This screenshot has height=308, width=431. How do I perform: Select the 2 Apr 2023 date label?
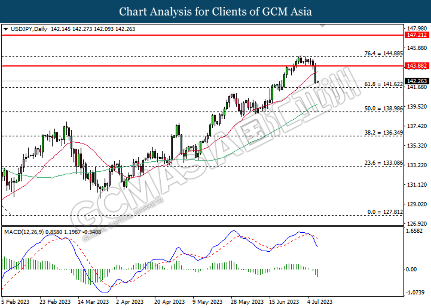pyautogui.click(x=130, y=302)
